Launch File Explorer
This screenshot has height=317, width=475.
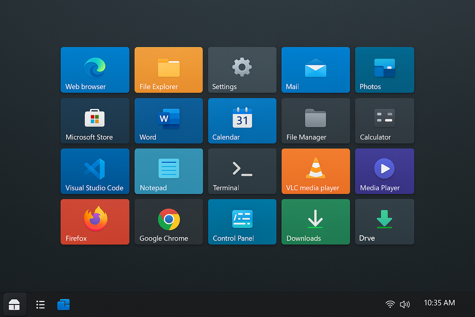tap(168, 70)
